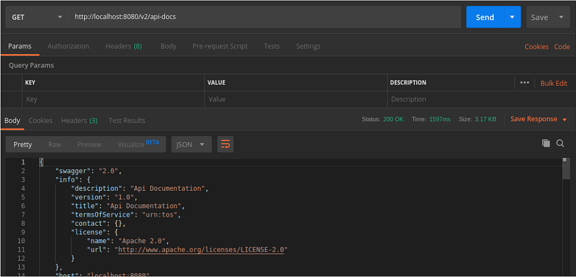Open search in the response body
Screen dimensions: 576x277
coord(560,143)
